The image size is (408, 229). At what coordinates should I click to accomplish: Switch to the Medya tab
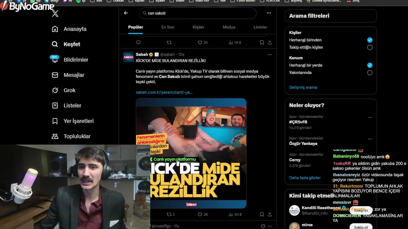[x=229, y=27]
